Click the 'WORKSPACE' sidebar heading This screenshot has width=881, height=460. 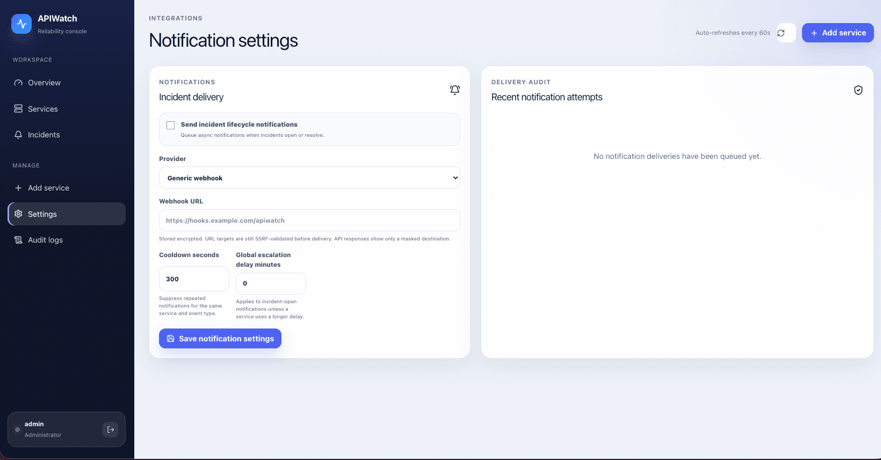[x=32, y=60]
